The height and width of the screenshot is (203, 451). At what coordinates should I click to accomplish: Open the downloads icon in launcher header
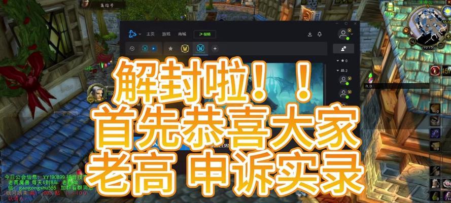(310, 34)
